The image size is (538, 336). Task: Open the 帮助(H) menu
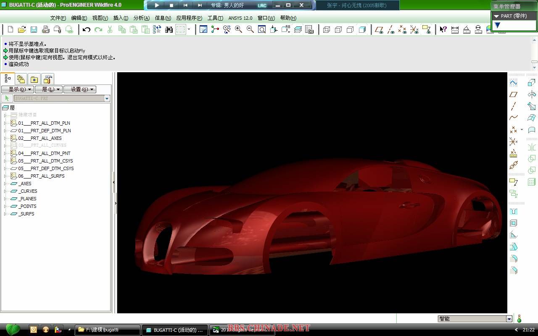coord(288,18)
